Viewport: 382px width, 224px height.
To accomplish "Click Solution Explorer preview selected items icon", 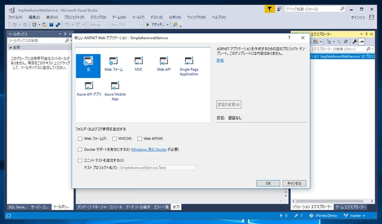I will coord(361,42).
